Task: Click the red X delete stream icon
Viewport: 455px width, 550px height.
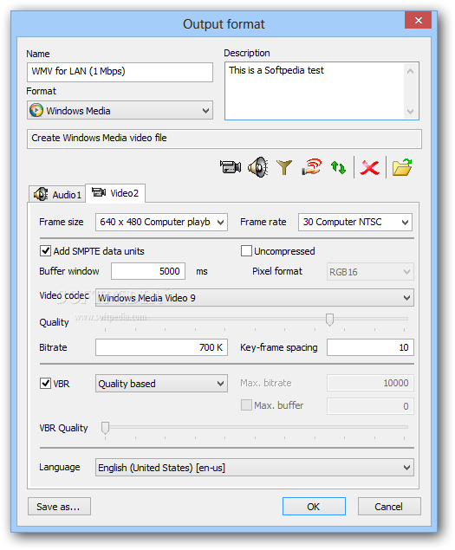Action: click(370, 168)
